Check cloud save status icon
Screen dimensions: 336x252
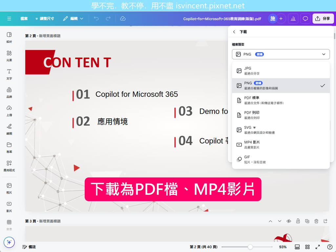coord(123,19)
